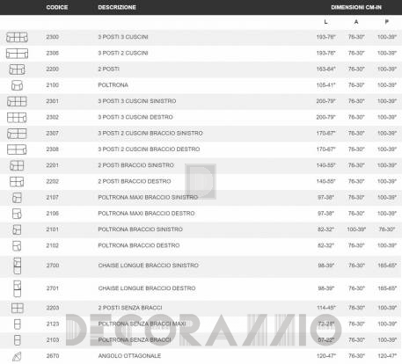Image resolution: width=402 pixels, height=364 pixels.
Task: Click the angolo ottagonale corner icon
Action: point(17,356)
